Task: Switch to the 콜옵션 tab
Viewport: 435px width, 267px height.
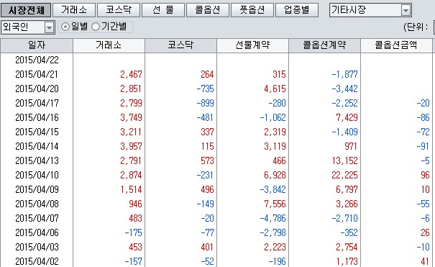Action: [x=208, y=10]
